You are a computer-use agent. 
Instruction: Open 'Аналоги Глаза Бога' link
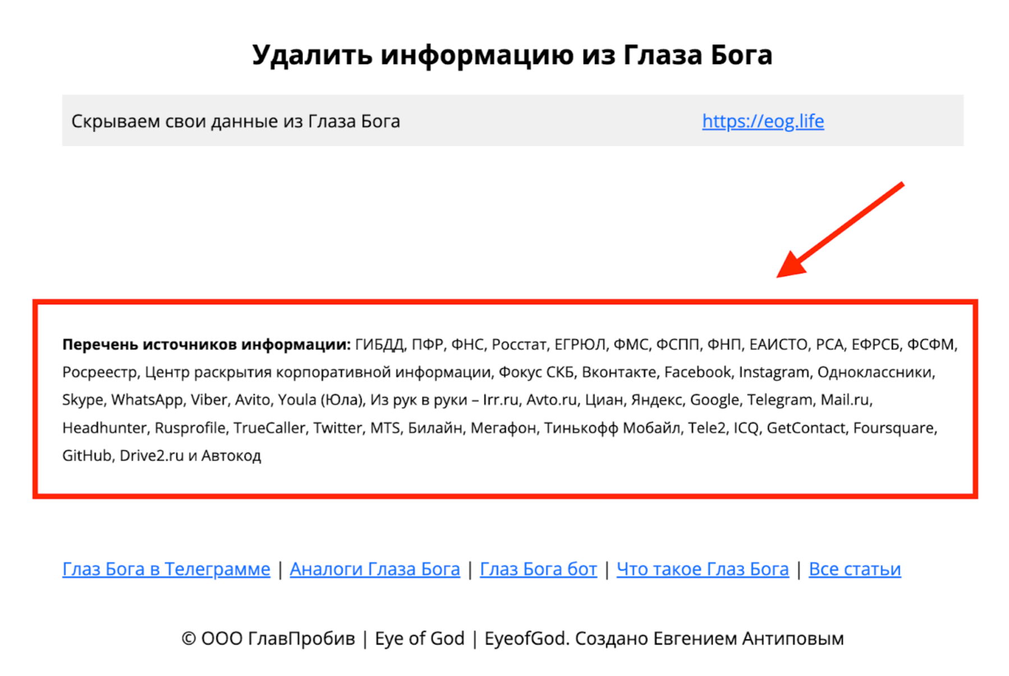pos(375,569)
